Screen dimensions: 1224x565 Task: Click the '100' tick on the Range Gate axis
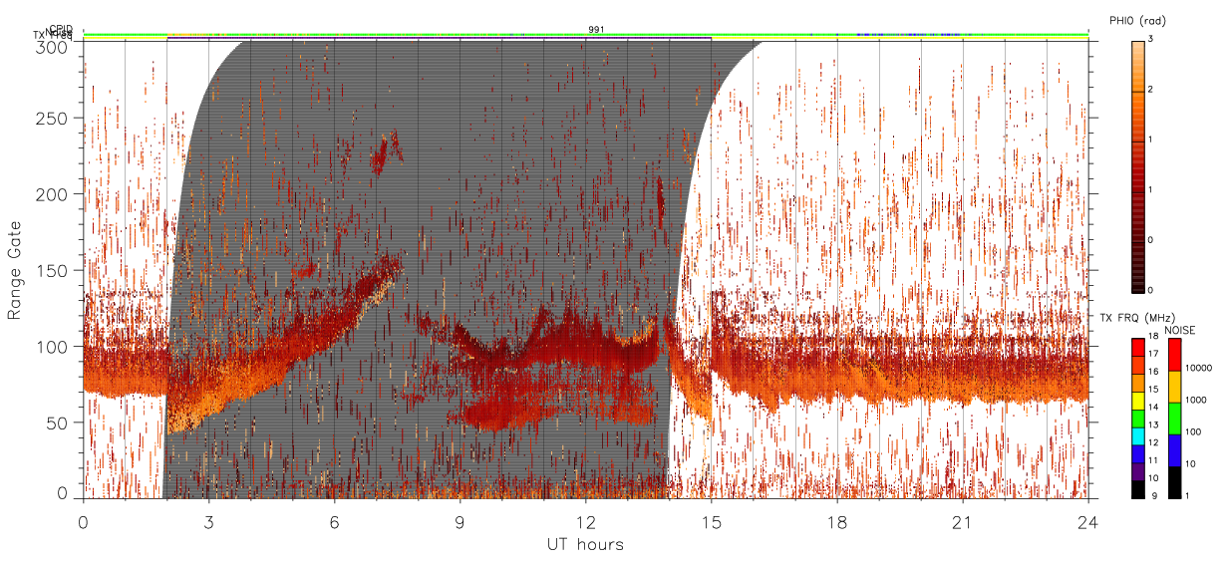[x=53, y=346]
